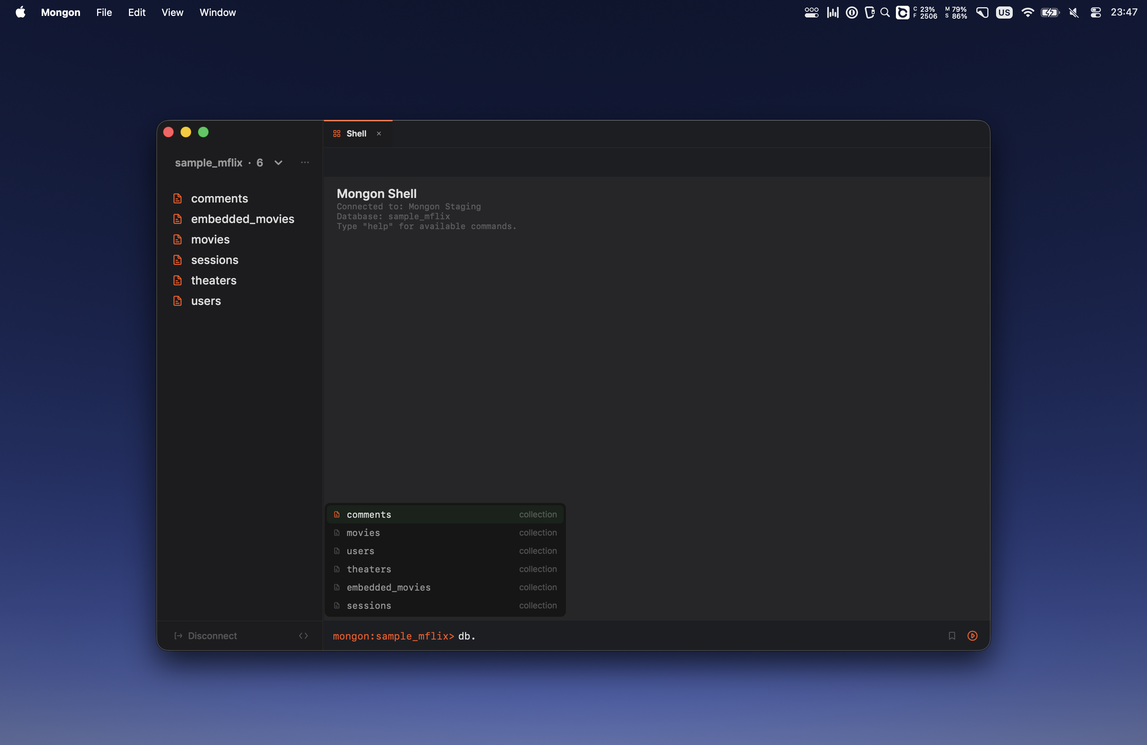Close the Shell tab
The image size is (1147, 745).
(379, 134)
